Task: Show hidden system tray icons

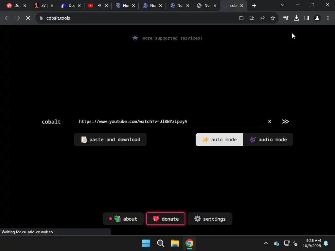Action: point(266,243)
